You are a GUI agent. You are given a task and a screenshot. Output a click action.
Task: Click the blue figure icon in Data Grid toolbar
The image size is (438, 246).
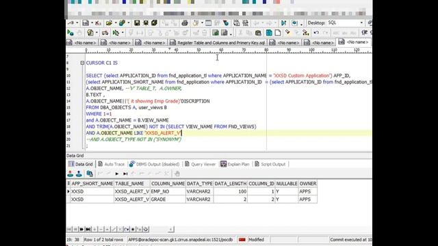[79, 174]
